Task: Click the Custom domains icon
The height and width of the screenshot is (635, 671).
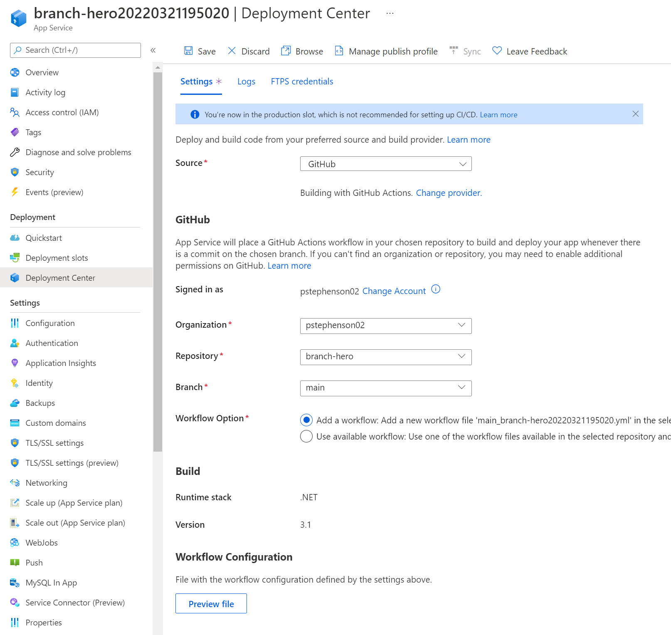Action: [x=15, y=423]
